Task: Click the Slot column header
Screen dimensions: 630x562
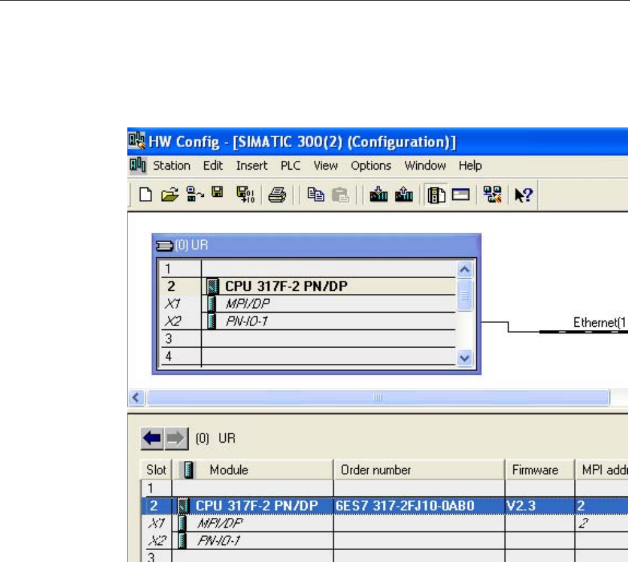Action: pos(156,469)
